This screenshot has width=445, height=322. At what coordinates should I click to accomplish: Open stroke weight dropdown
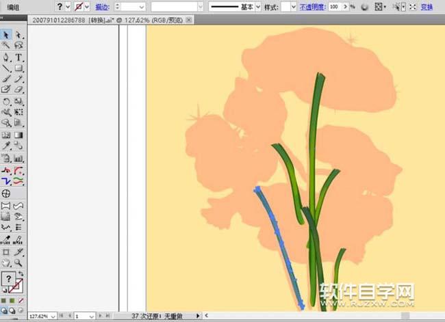coord(141,7)
